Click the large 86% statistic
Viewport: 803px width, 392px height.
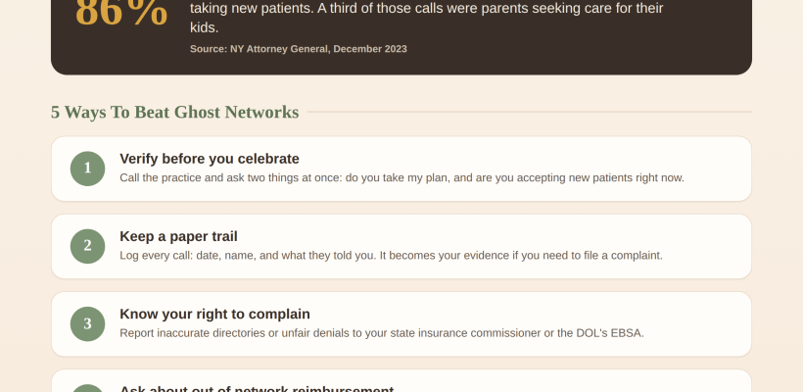click(x=121, y=12)
